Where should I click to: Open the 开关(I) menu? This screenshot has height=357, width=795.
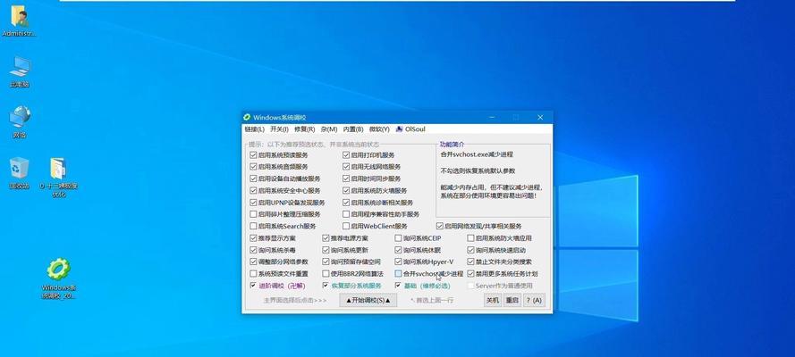[x=279, y=129]
